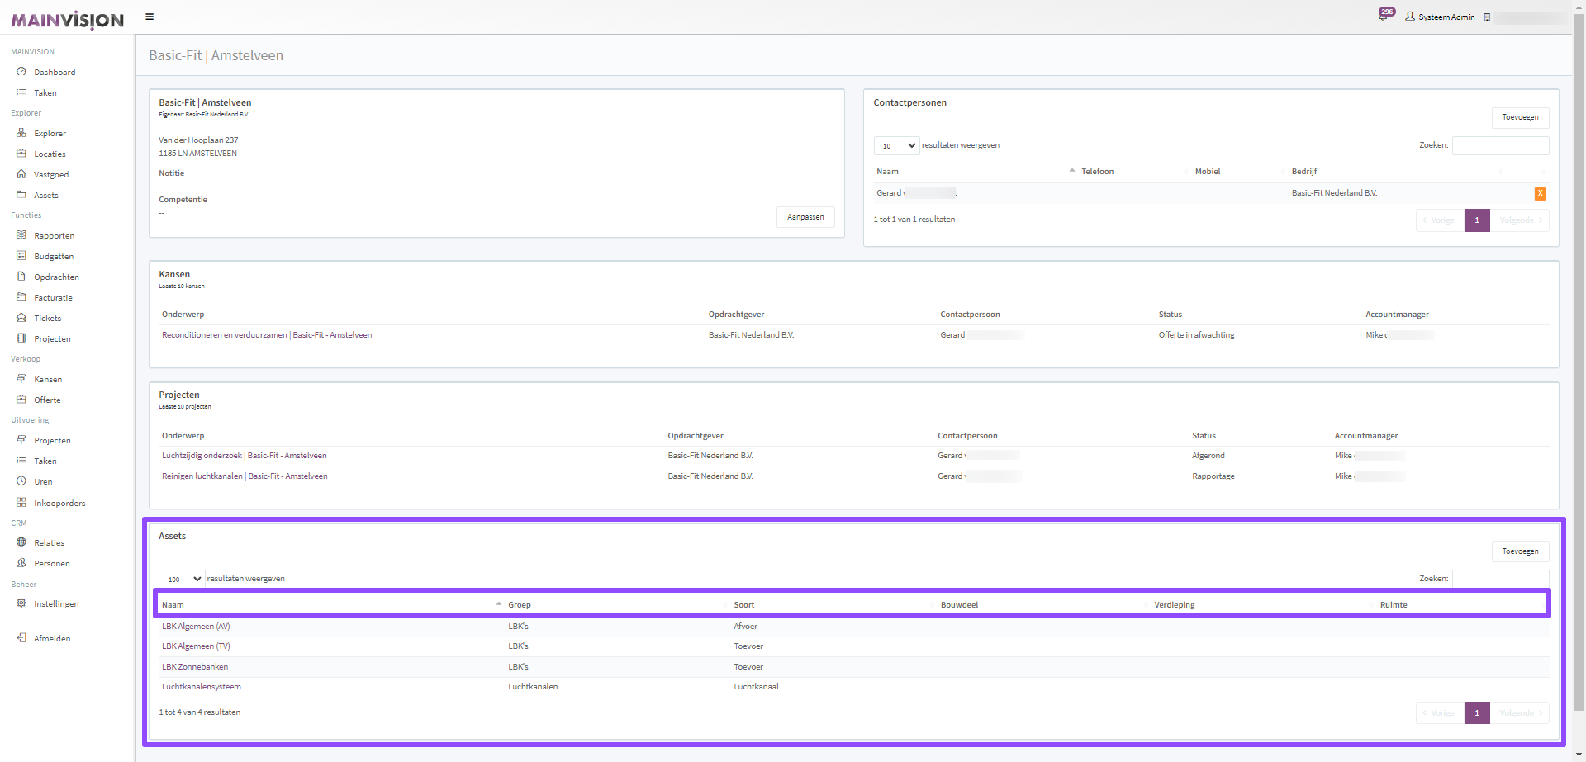Click the Afmelden logout icon
The width and height of the screenshot is (1586, 762).
21,638
